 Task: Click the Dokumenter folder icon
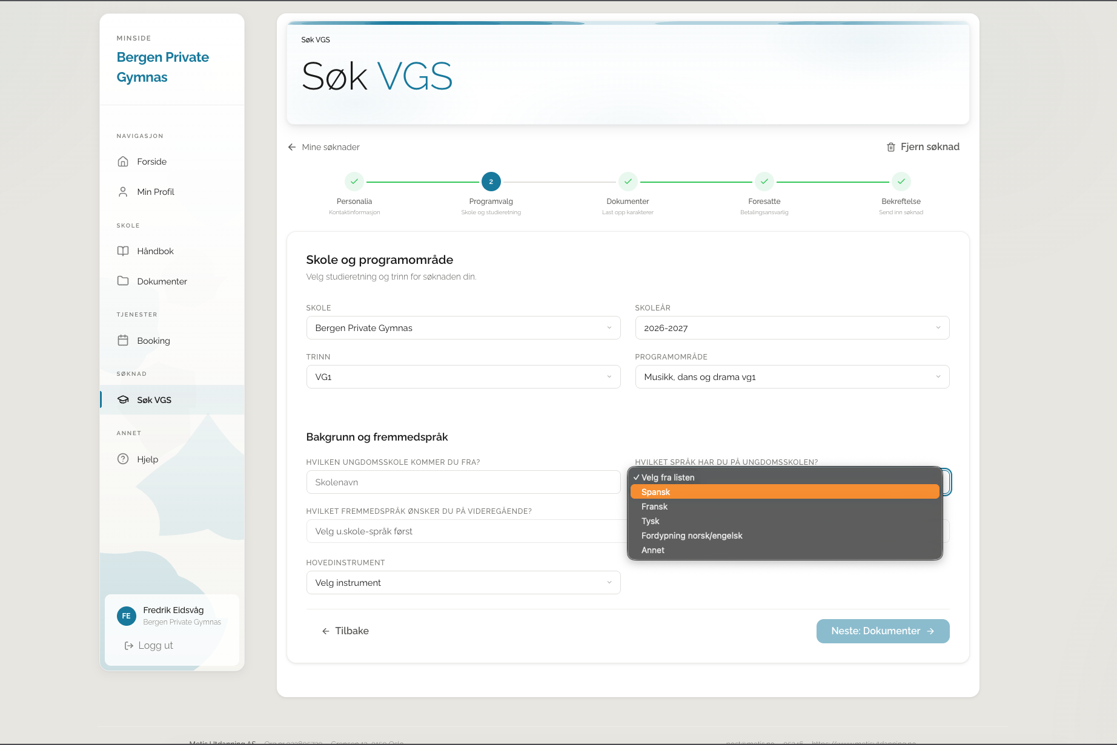123,281
